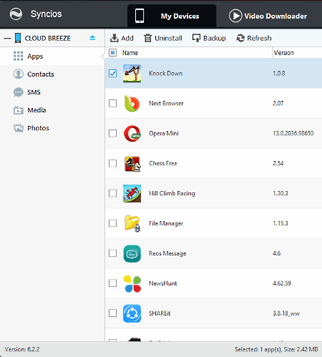The width and height of the screenshot is (322, 357).
Task: Click the Media TV icon
Action: (19, 110)
